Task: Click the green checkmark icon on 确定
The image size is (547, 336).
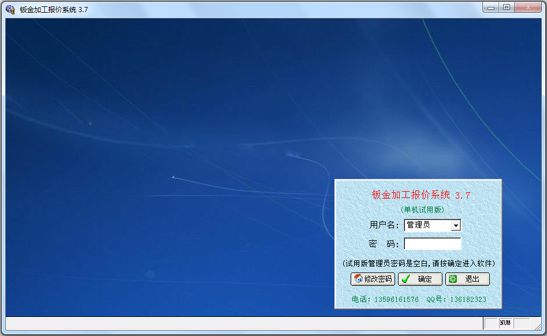Action: pos(406,279)
